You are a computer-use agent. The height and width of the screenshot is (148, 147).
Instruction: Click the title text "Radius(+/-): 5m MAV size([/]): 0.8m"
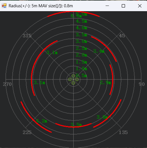[41, 6]
